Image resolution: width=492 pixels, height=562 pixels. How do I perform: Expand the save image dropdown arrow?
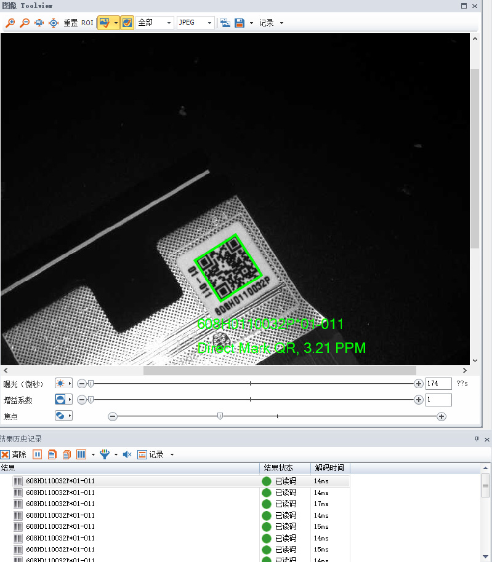click(x=251, y=23)
